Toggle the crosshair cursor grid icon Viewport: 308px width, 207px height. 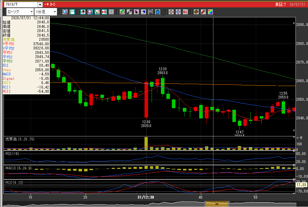click(72, 12)
